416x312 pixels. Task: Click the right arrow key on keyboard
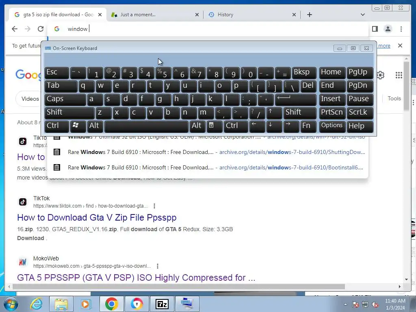click(291, 126)
